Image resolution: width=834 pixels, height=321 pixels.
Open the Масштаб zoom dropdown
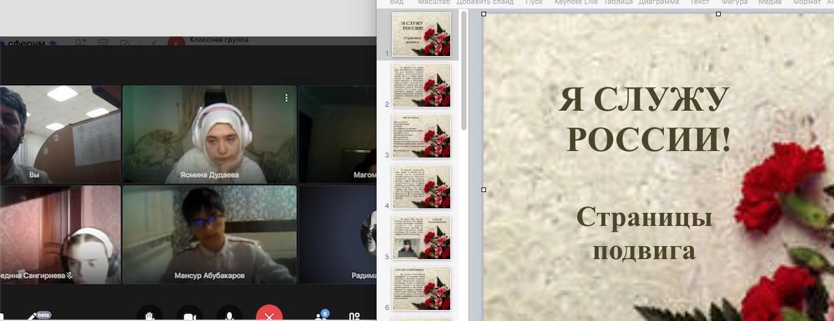click(434, 3)
